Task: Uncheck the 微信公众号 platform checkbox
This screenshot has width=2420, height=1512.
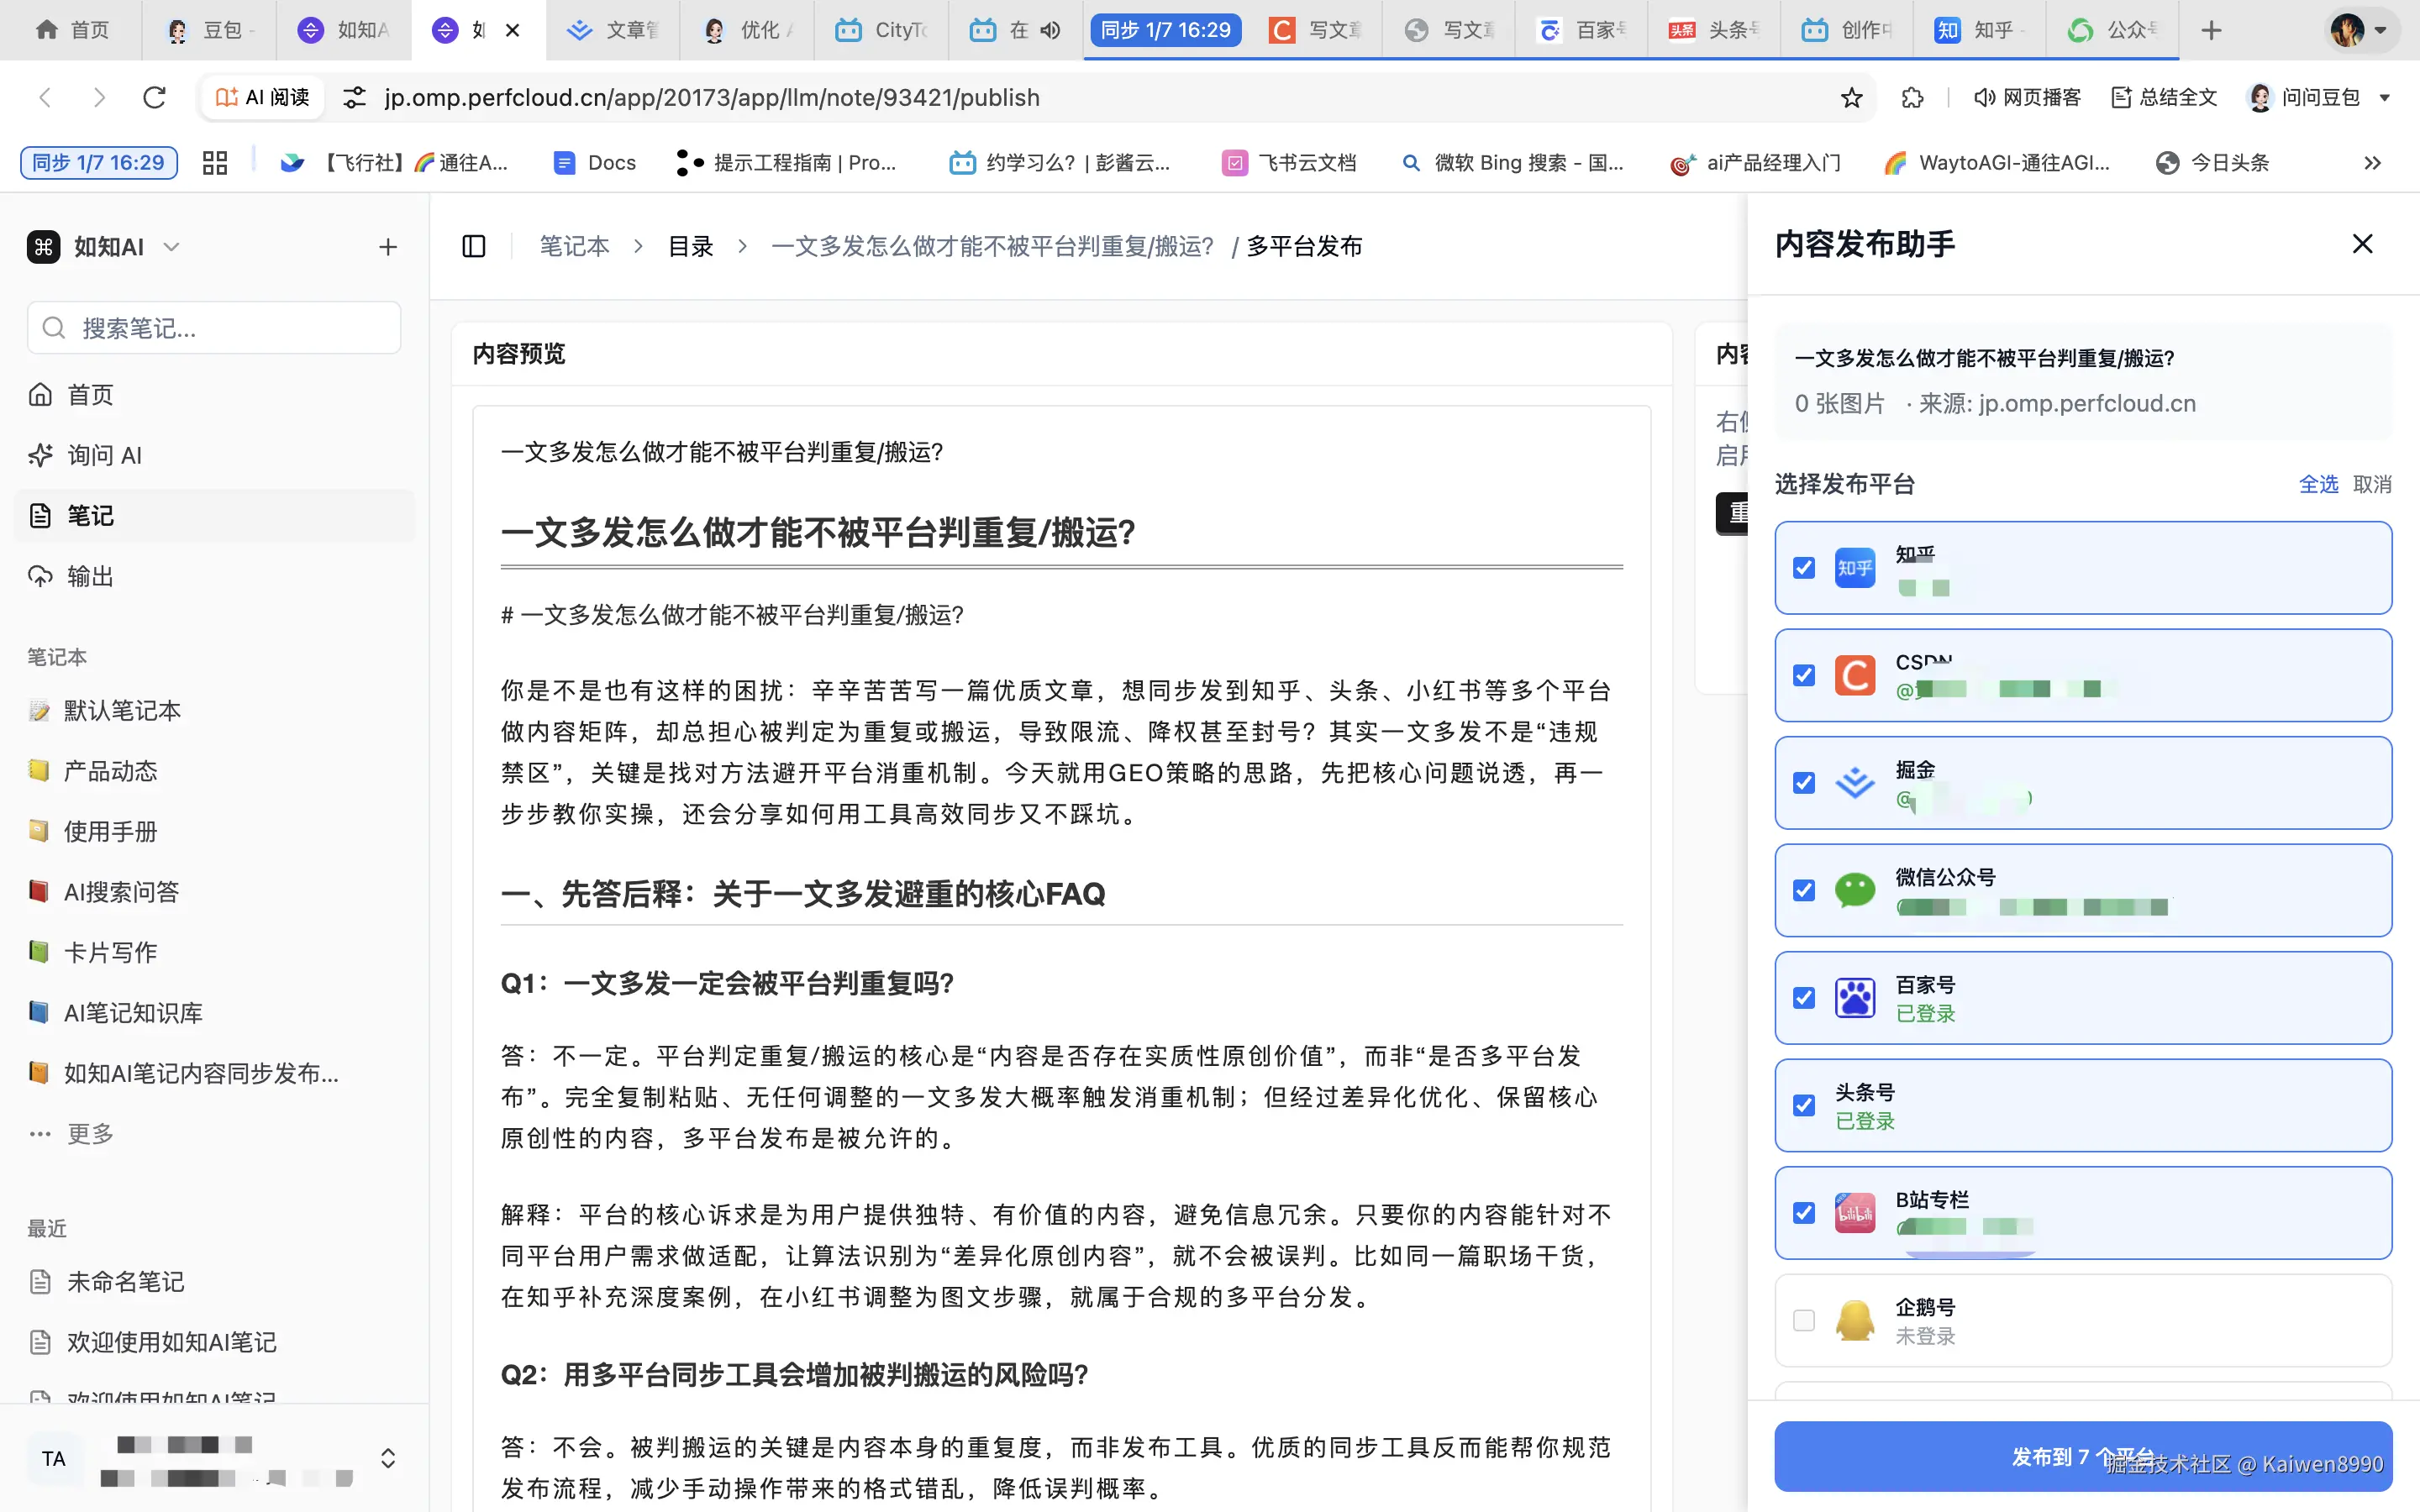Action: coord(1804,890)
